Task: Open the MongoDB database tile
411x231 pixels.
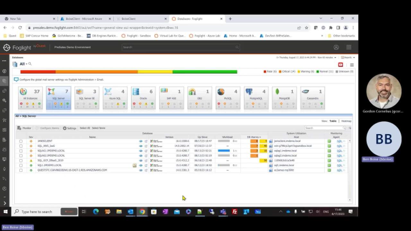Action: pyautogui.click(x=284, y=98)
